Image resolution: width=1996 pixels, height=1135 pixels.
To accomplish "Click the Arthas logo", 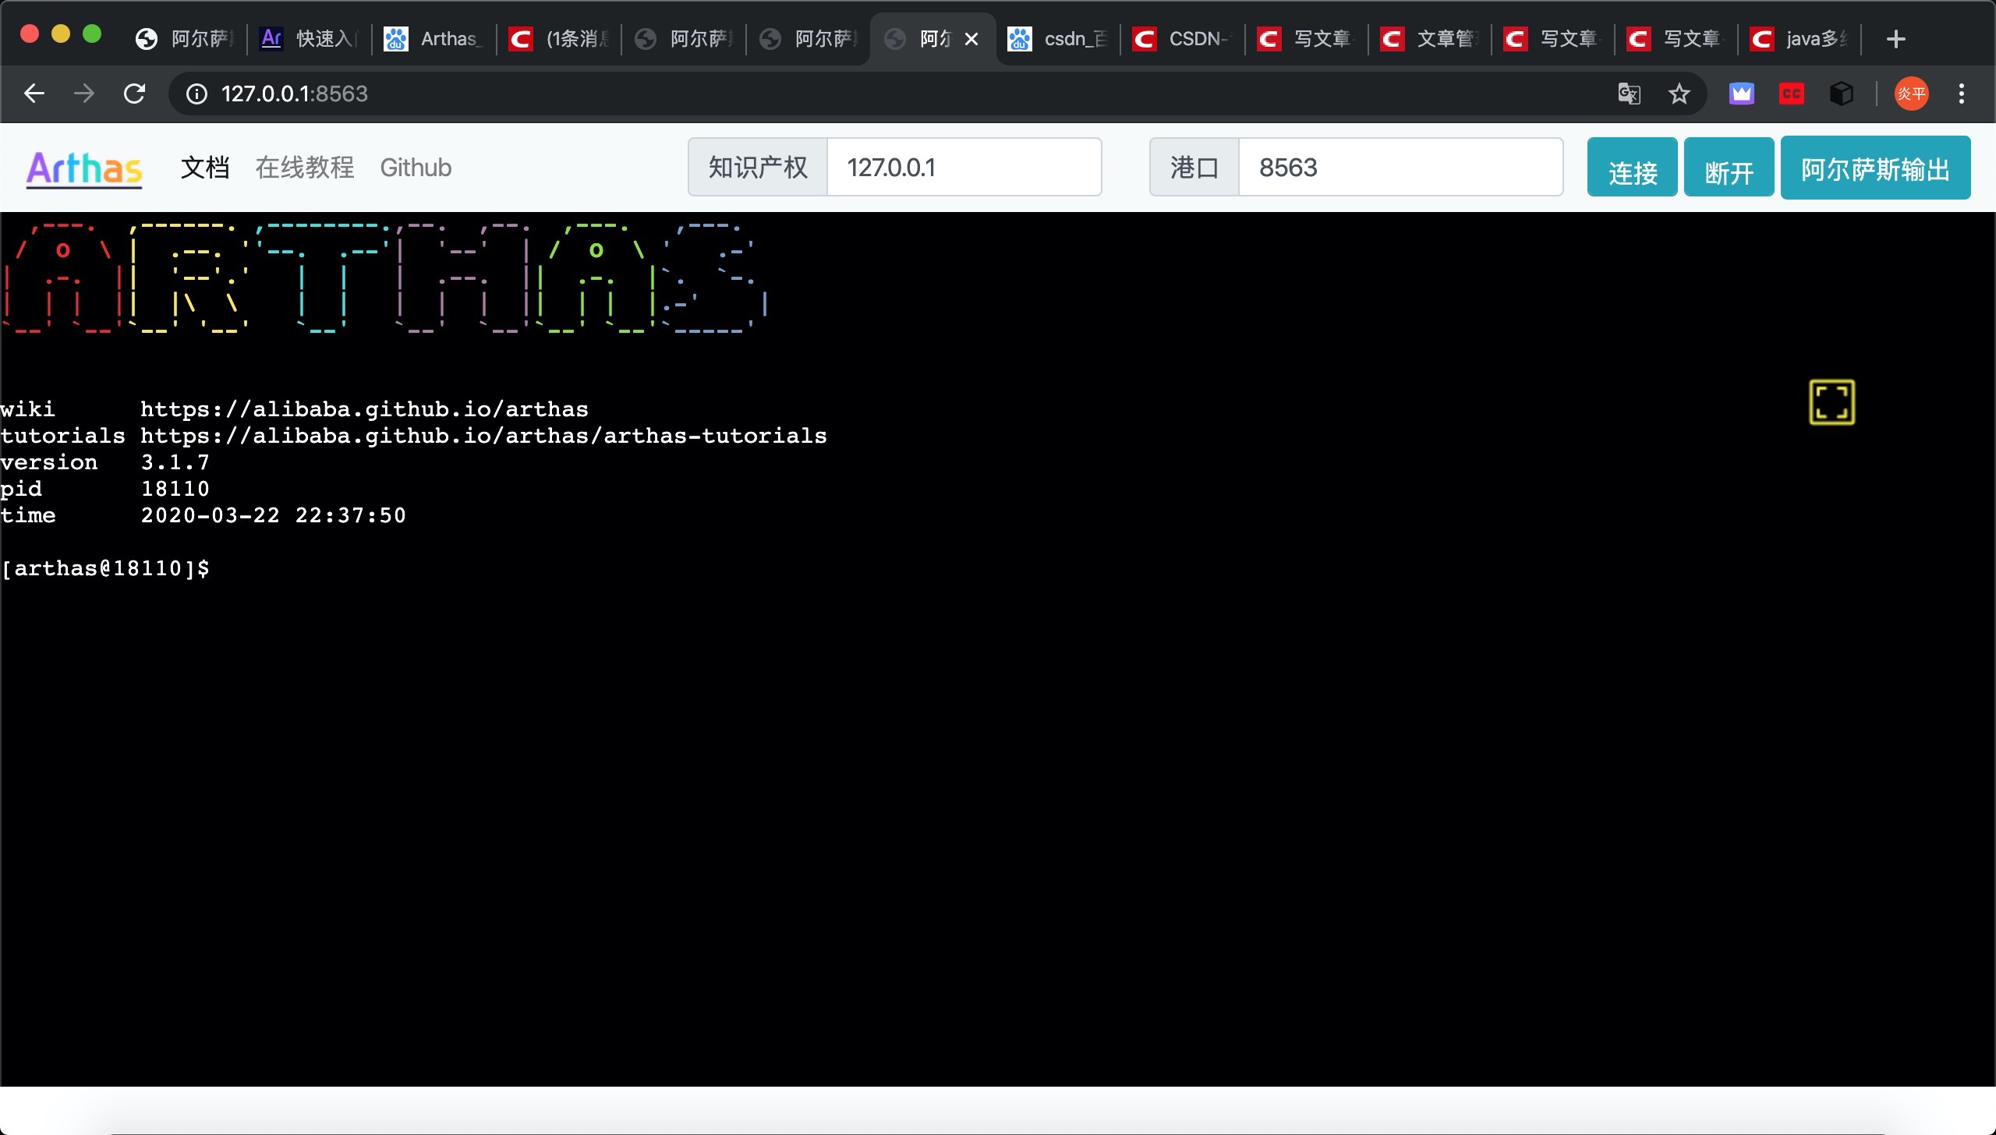I will [84, 168].
